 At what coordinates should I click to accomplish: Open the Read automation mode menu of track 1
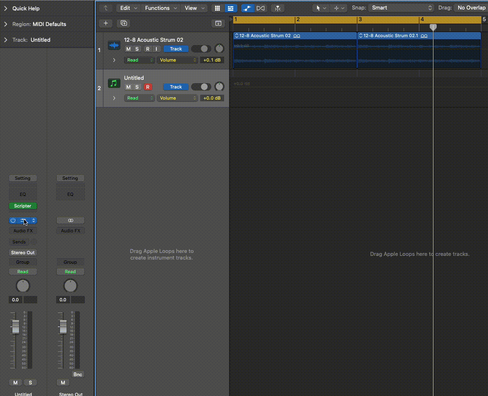coord(139,60)
